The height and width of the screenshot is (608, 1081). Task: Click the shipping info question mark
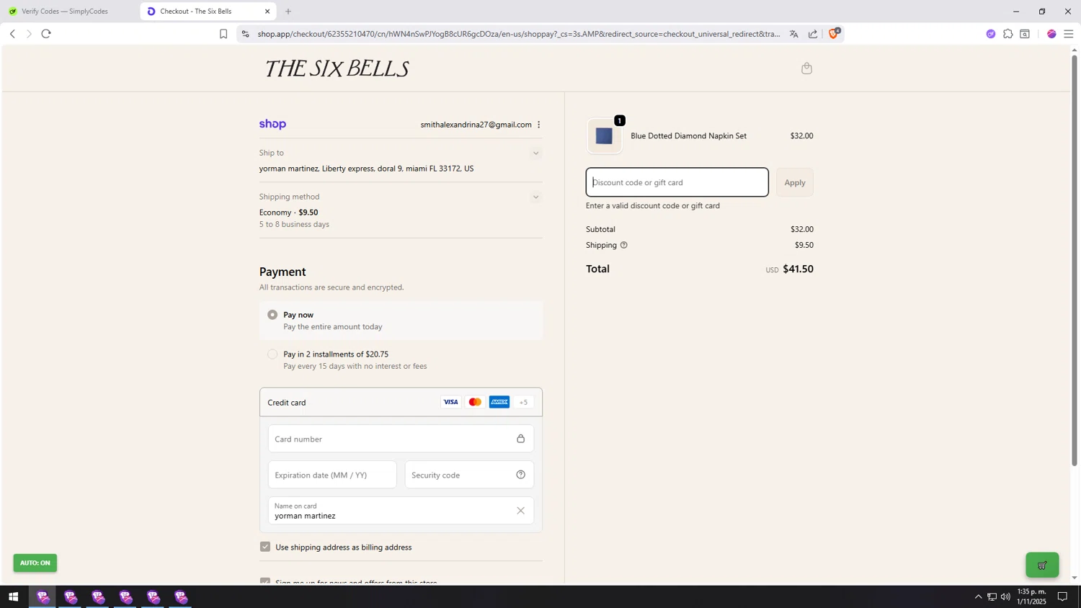point(624,245)
